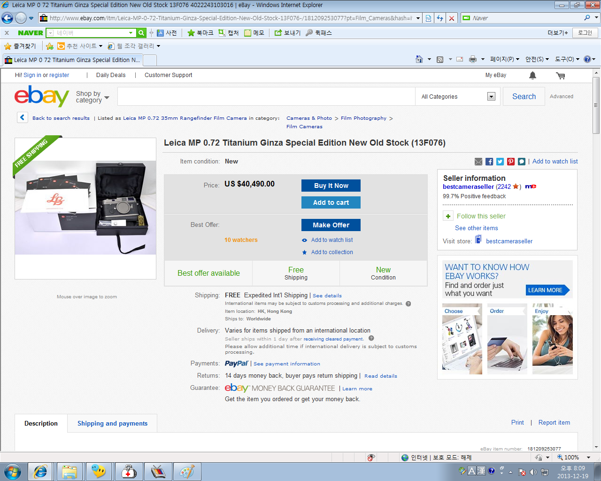Open the Paint palette taskbar icon

187,472
